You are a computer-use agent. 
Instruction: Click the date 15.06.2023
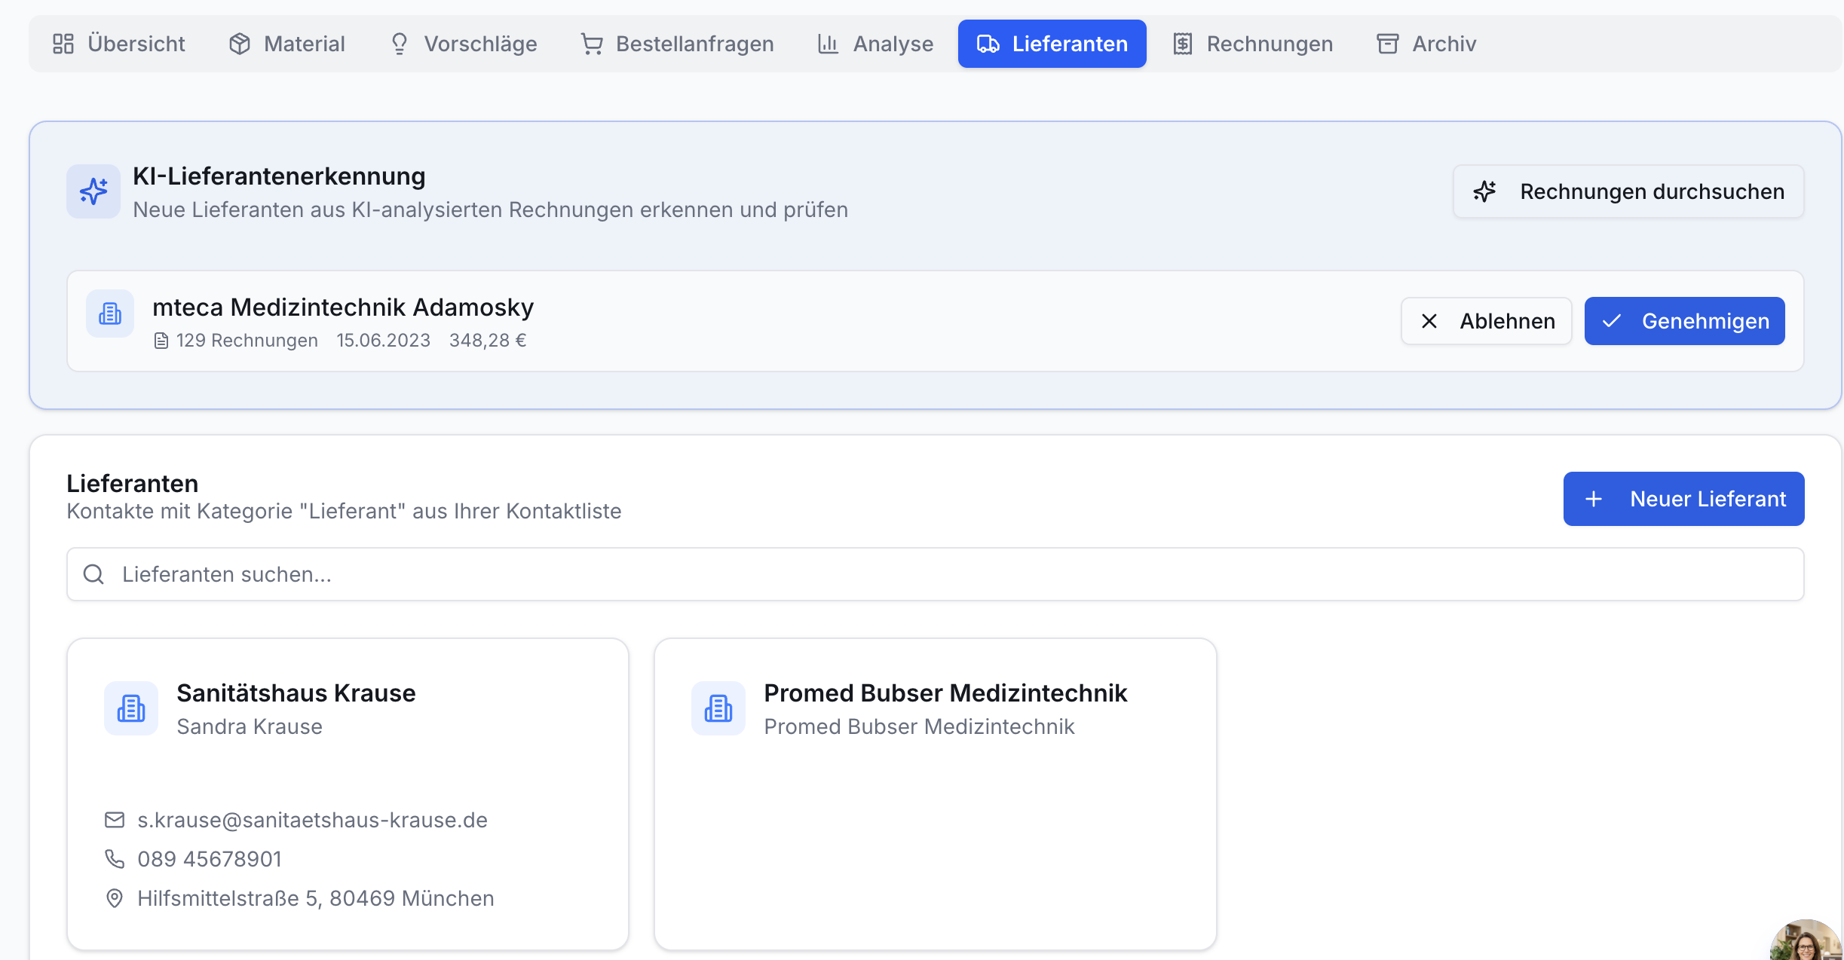[384, 341]
